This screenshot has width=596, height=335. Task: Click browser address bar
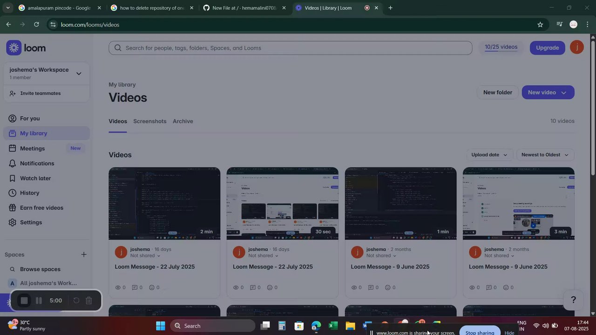298,25
